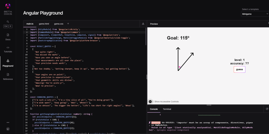Click the level: 1 text
Image resolution: width=269 pixels, height=134 pixels.
coord(240,60)
